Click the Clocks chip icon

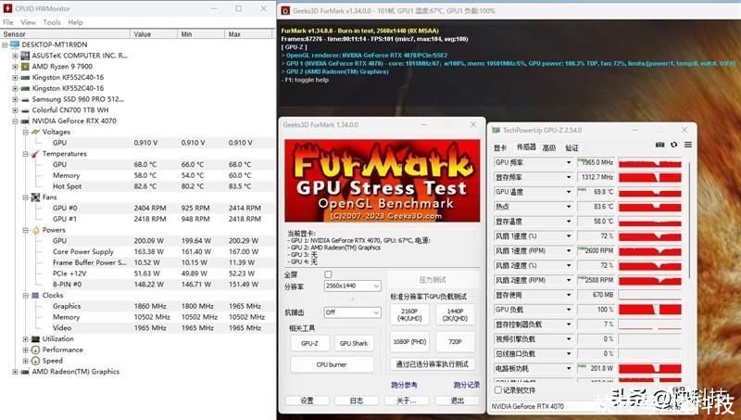tap(35, 296)
